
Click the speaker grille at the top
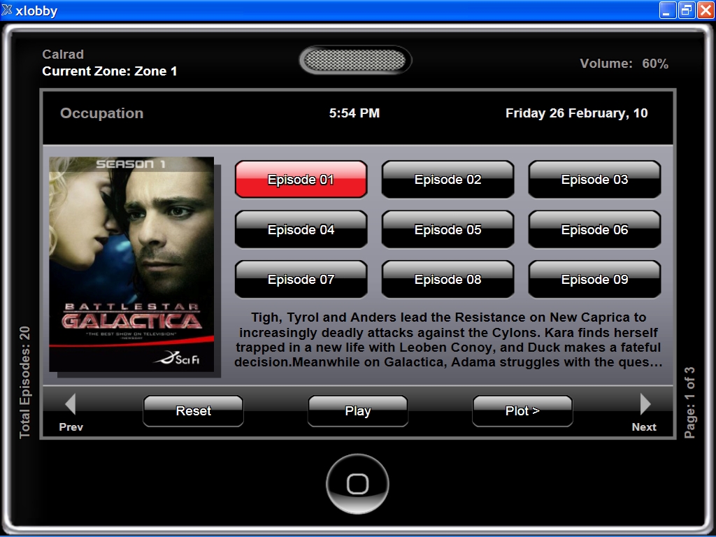click(x=355, y=60)
